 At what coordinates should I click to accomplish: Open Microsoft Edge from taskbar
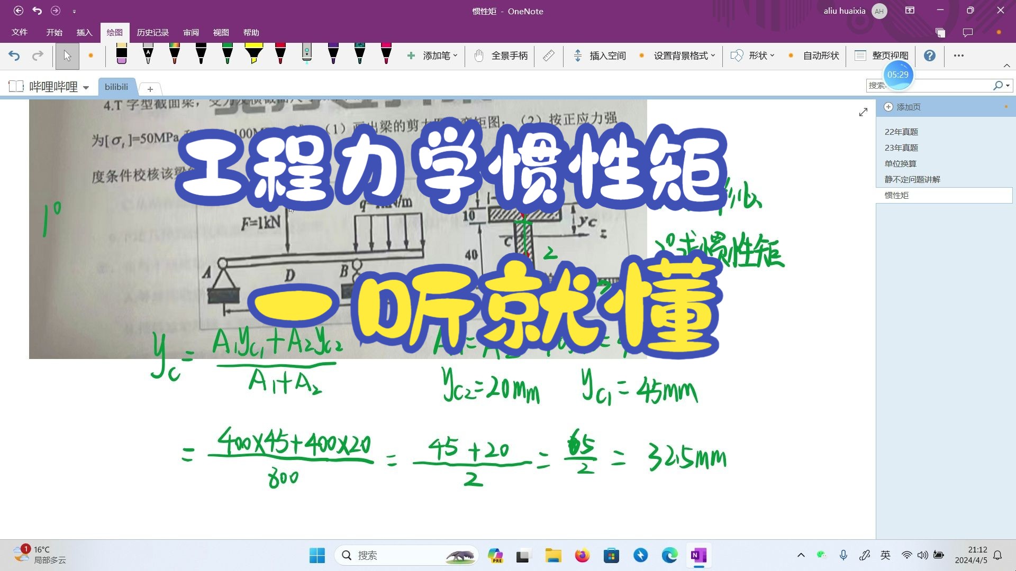669,556
